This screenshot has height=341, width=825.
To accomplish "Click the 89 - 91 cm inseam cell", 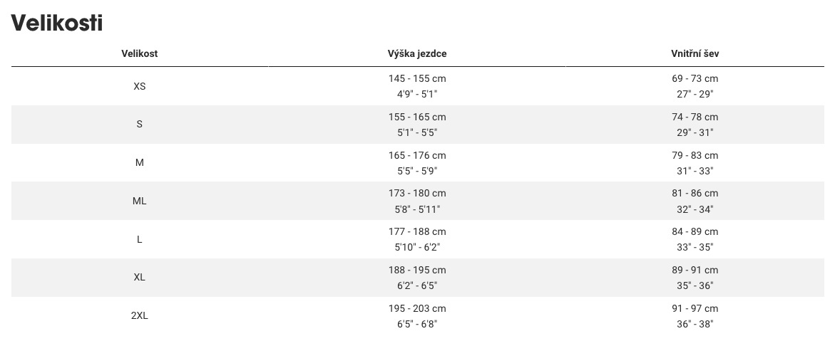I will 695,270.
